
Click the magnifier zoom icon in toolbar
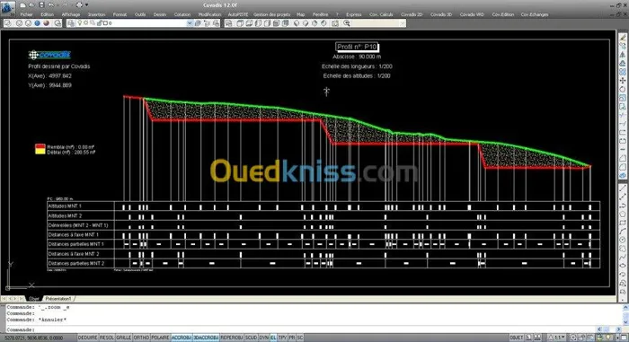[347, 23]
